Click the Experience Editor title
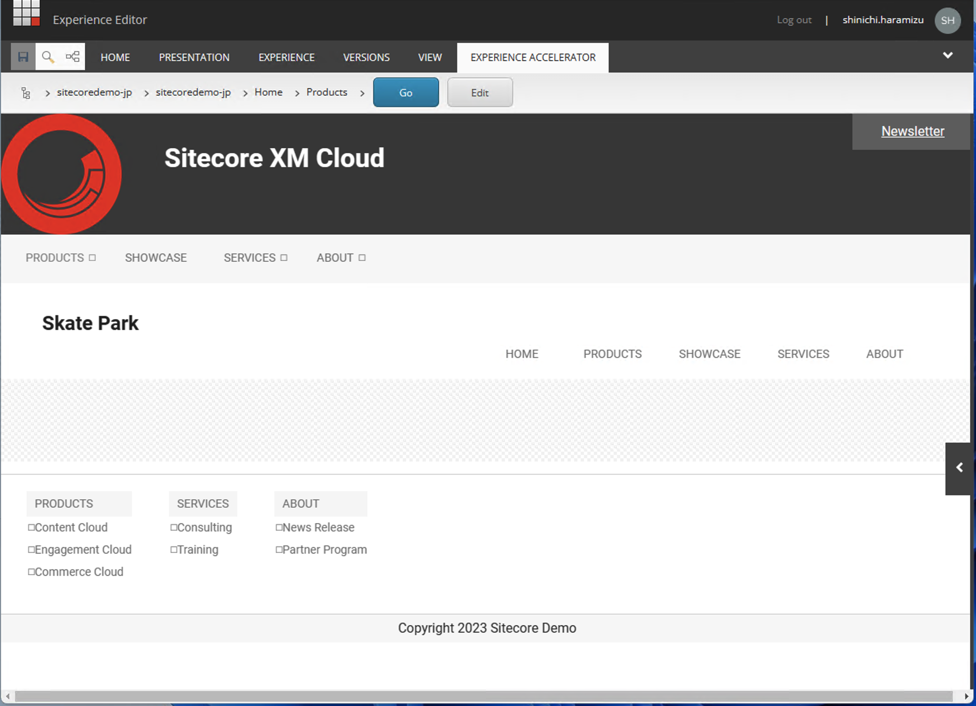 [x=100, y=20]
